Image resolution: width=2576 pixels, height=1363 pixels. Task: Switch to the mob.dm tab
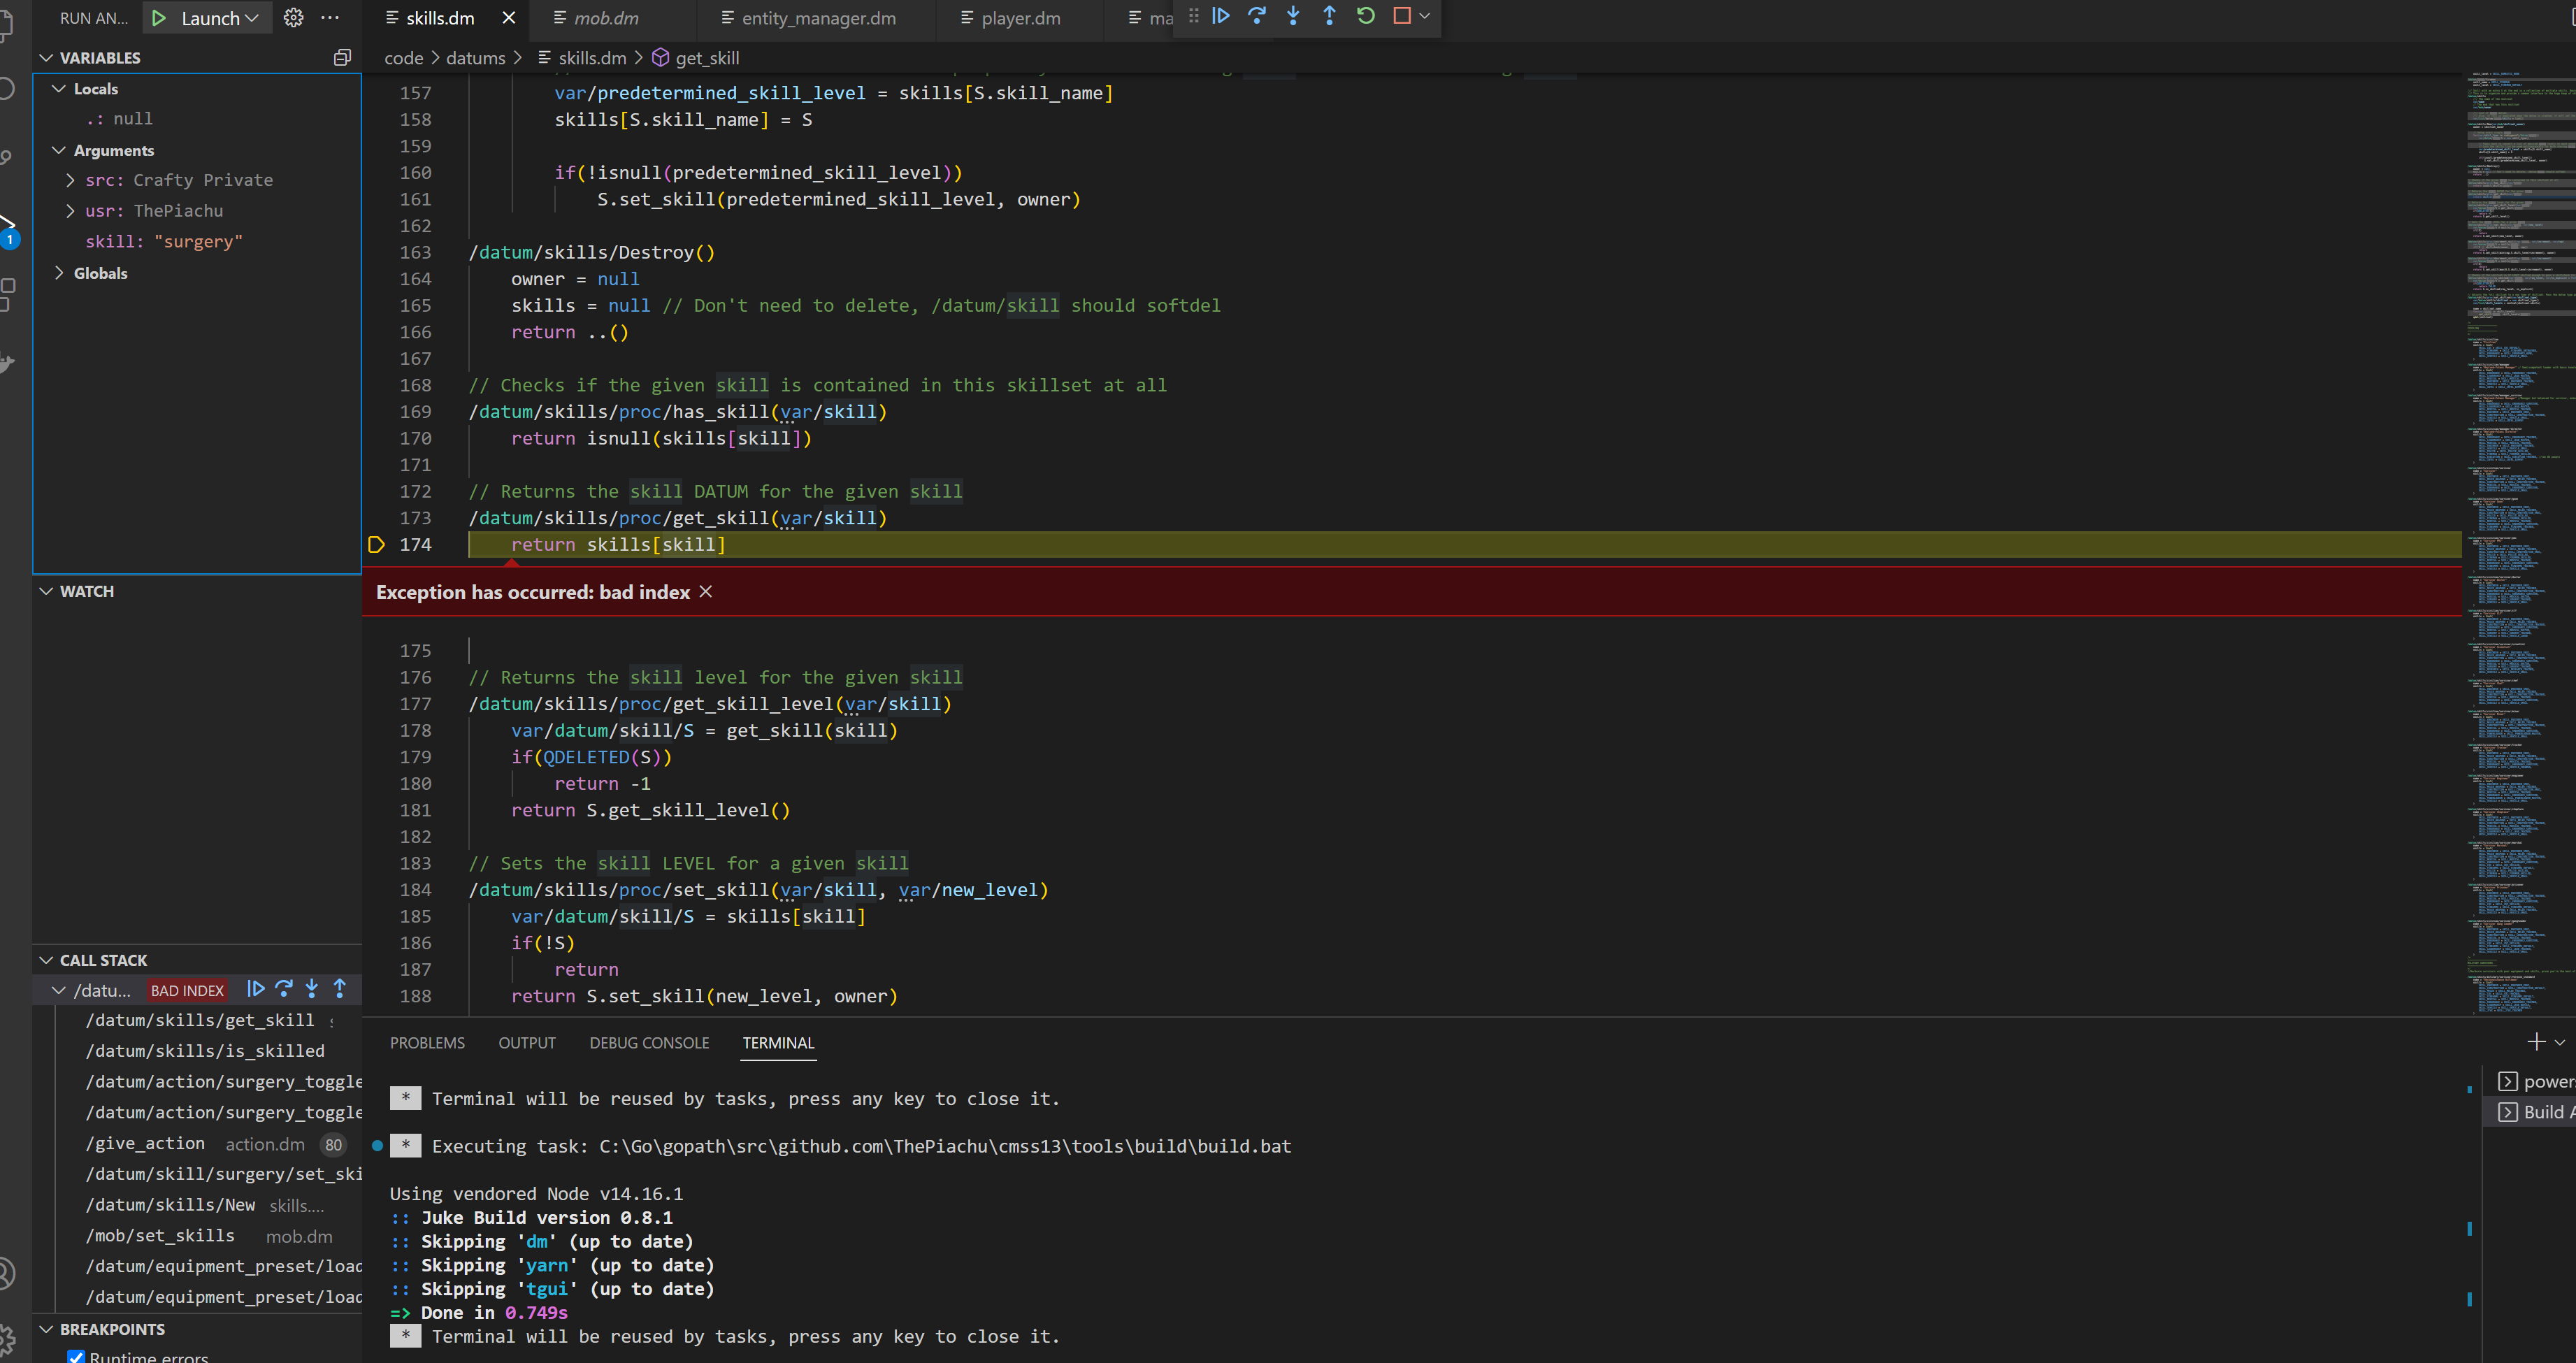pos(607,17)
